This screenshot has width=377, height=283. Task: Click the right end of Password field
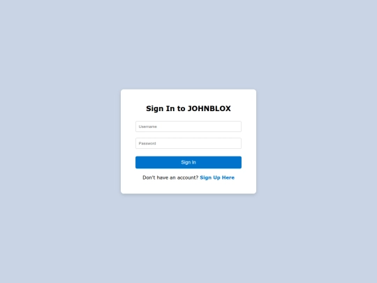tap(237, 143)
